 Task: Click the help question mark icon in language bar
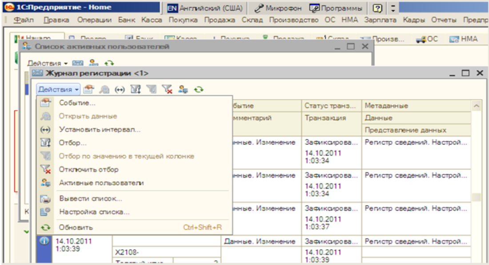pyautogui.click(x=377, y=8)
